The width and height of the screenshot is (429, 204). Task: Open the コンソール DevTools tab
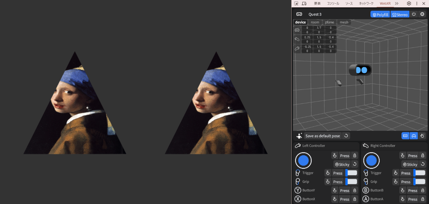tap(333, 3)
